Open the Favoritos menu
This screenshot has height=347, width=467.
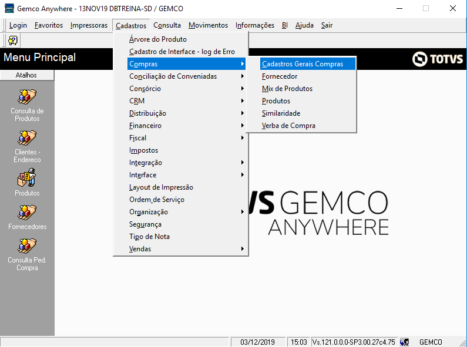(49, 25)
